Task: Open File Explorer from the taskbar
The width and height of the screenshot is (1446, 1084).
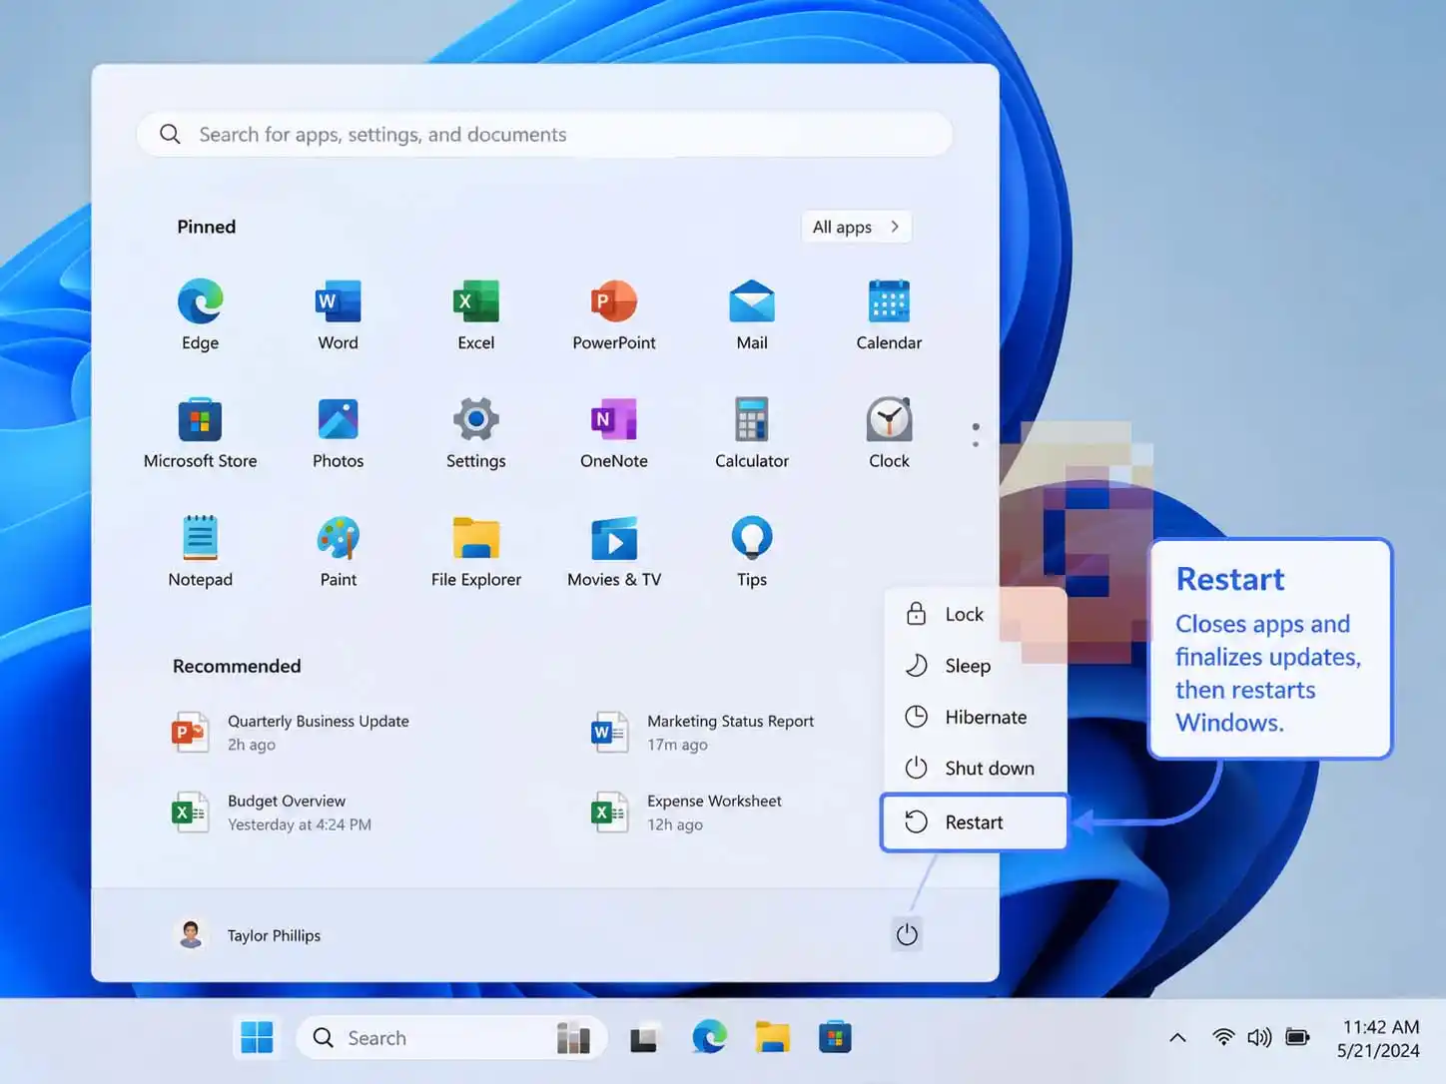Action: [772, 1038]
